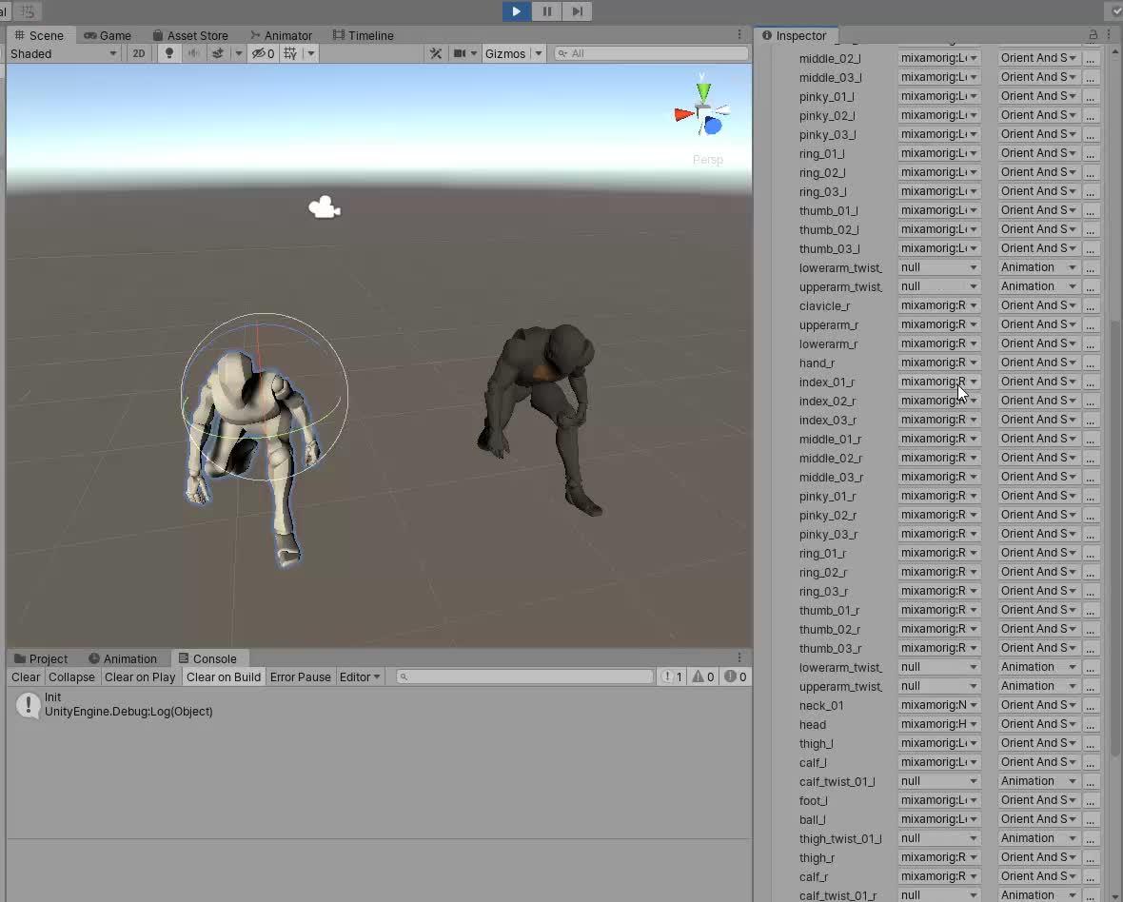
Task: Open retarget mode dropdown for head
Action: tap(1037, 724)
